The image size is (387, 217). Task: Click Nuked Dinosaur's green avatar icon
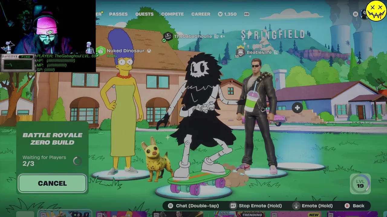pyautogui.click(x=101, y=51)
